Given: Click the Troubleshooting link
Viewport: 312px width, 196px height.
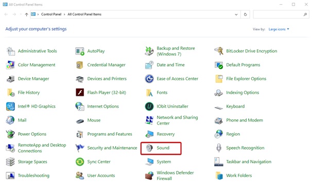Looking at the screenshot, I should click(x=33, y=175).
